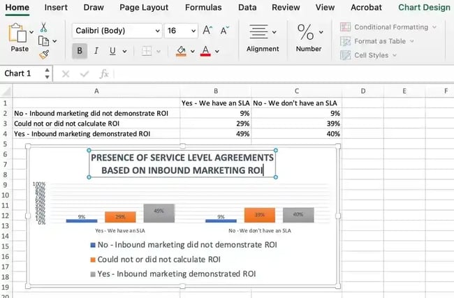This screenshot has width=454, height=298.
Task: Open the Acrobat tab
Action: [366, 8]
